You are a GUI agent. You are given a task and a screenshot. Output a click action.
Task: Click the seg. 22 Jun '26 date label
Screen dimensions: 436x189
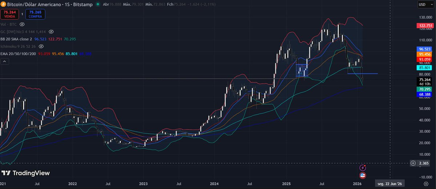pyautogui.click(x=390, y=184)
